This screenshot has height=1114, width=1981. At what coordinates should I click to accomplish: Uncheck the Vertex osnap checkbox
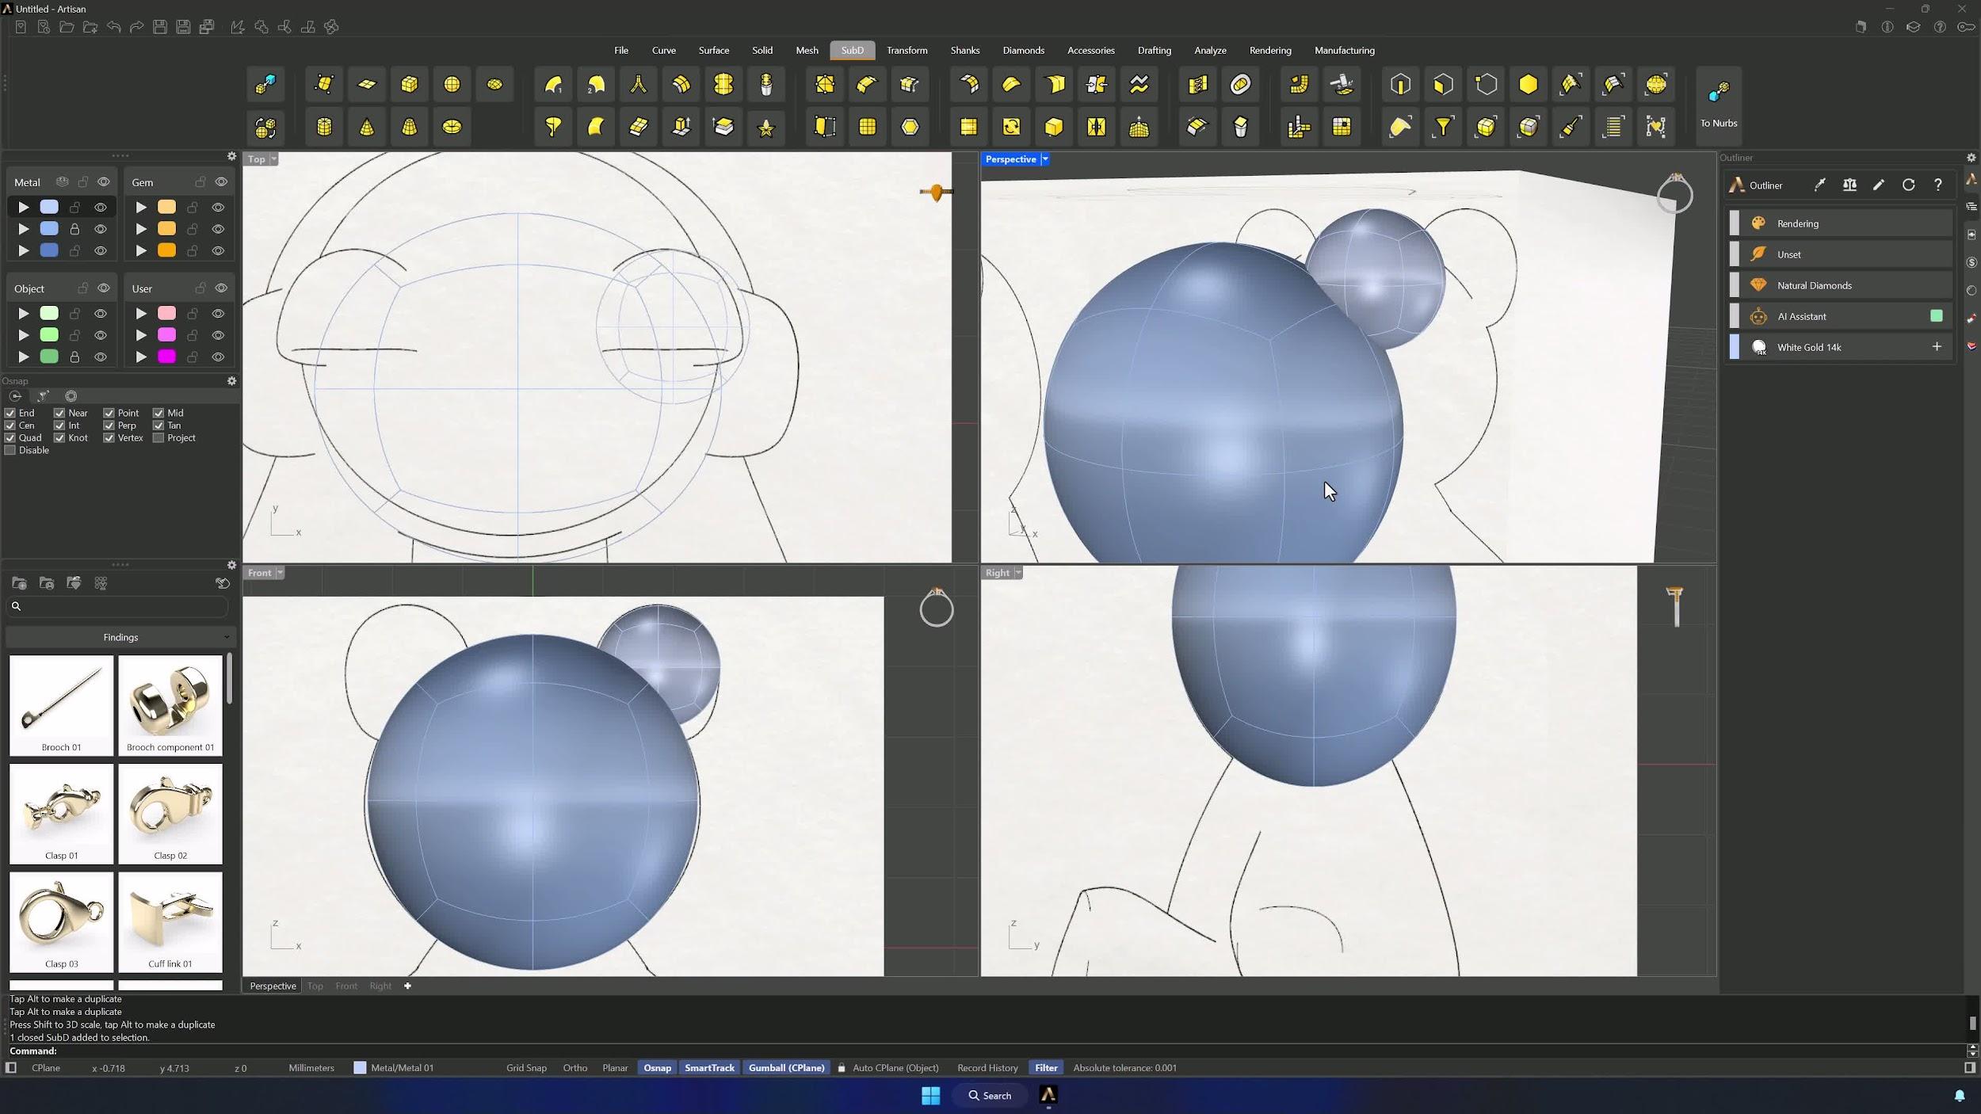coord(109,437)
